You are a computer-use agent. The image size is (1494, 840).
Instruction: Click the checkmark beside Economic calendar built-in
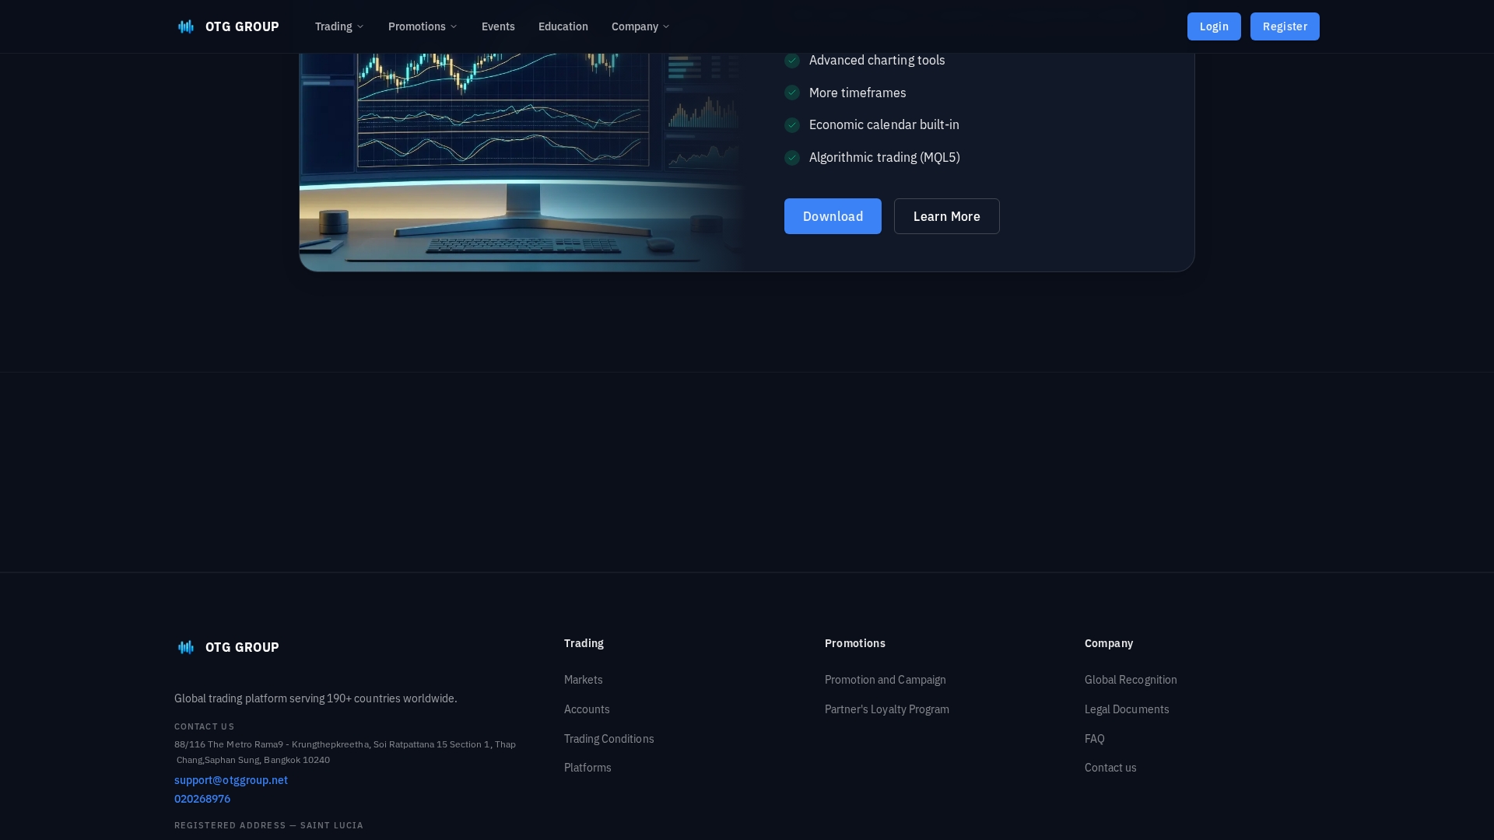(x=792, y=125)
